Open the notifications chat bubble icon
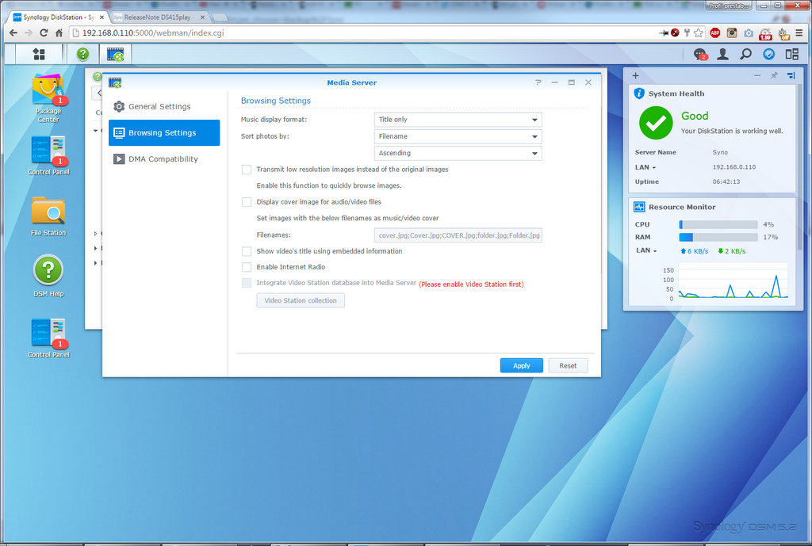 [699, 54]
